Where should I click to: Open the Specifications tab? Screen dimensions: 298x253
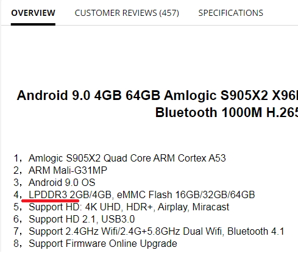[x=230, y=13]
